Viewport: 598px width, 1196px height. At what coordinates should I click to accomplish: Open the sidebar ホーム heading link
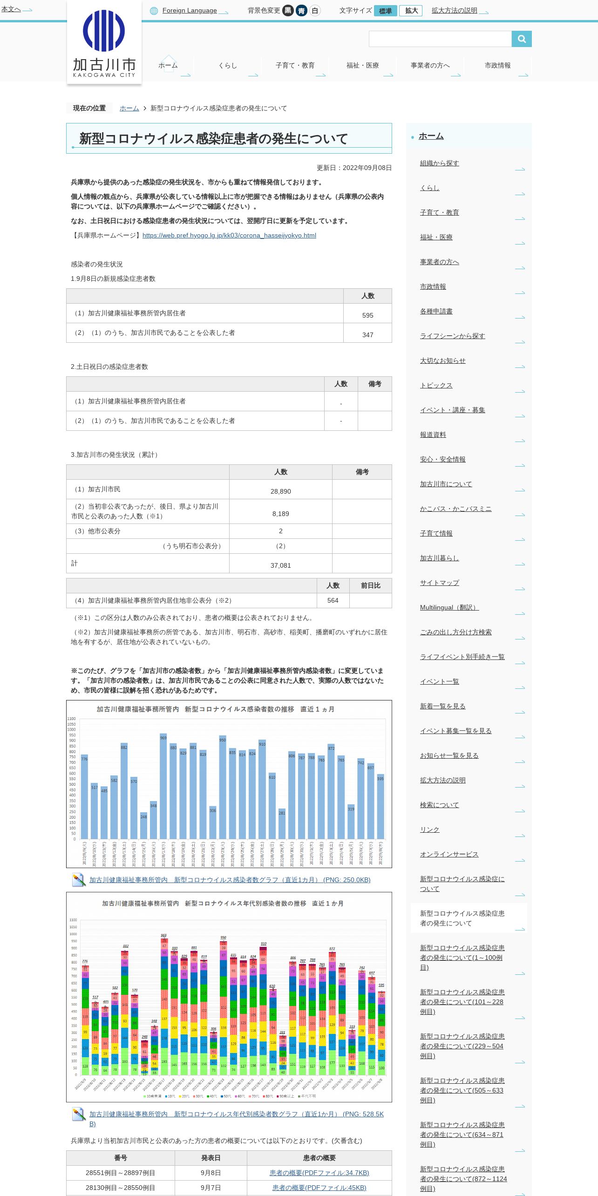(431, 136)
